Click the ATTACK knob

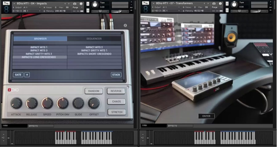click(16, 103)
